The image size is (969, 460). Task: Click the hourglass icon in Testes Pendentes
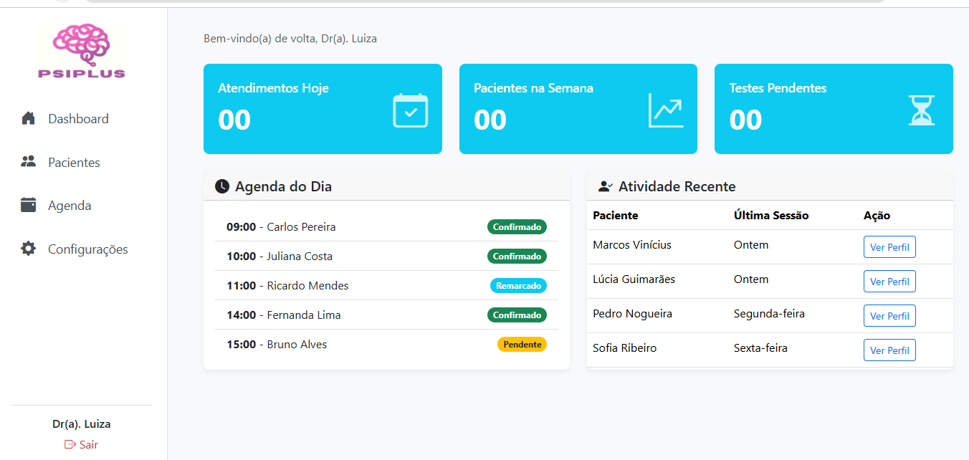[x=921, y=111]
